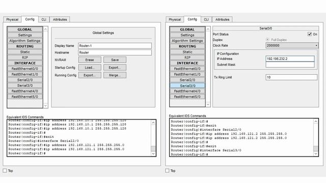Select FastEthernet0/0 in right window
This screenshot has height=183, width=326.
pyautogui.click(x=187, y=69)
